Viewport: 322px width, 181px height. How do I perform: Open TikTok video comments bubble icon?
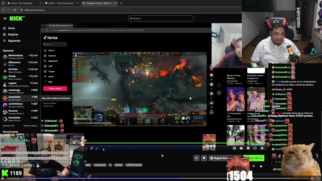212,84
